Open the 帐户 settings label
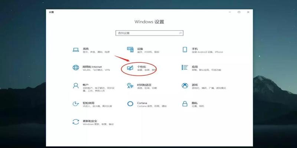297x148 pixels. tap(86, 85)
